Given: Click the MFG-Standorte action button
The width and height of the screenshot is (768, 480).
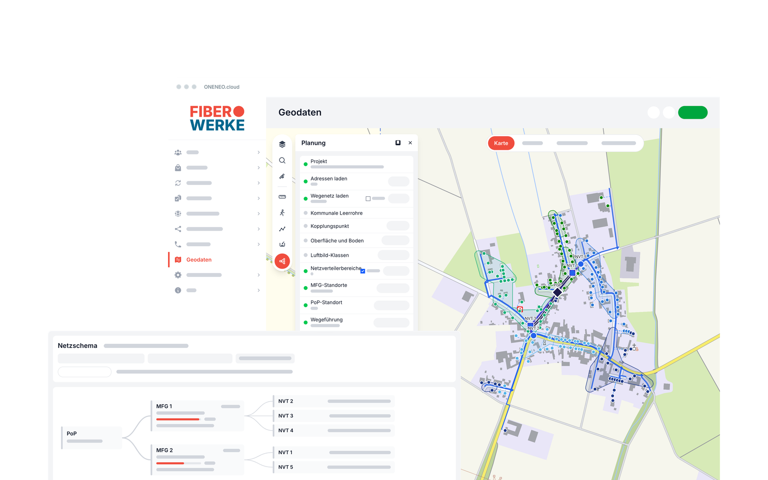Looking at the screenshot, I should pyautogui.click(x=393, y=288).
